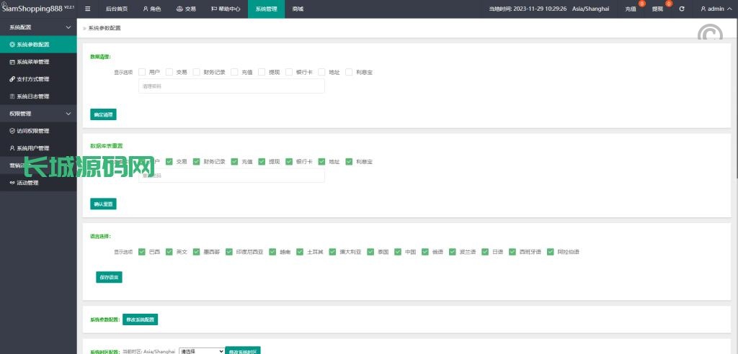The image size is (738, 354).
Task: Click the 充值 notification badge item
Action: pyautogui.click(x=632, y=9)
